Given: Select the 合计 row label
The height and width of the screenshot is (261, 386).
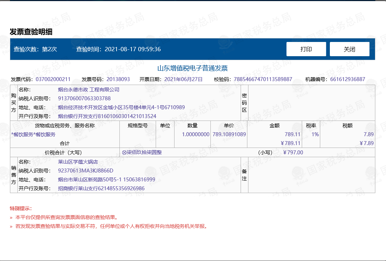Looking at the screenshot, I should [65, 143].
